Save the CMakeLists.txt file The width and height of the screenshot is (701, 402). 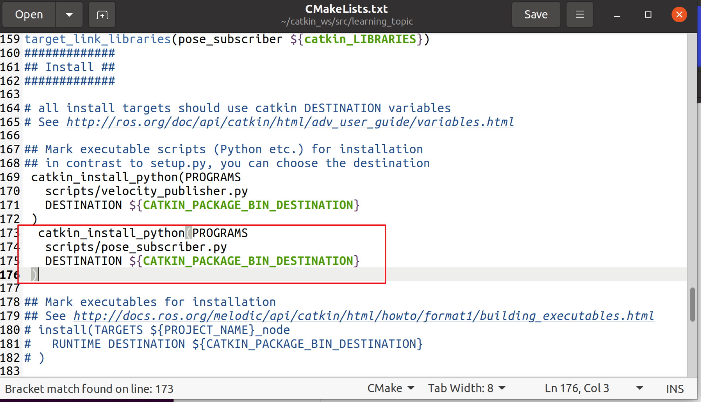click(x=536, y=15)
